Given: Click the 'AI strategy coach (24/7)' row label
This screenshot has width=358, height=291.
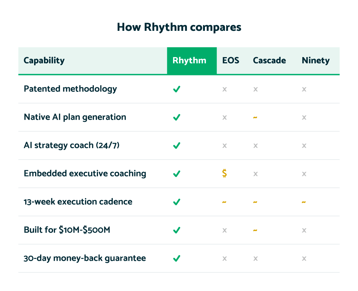Looking at the screenshot, I should point(71,145).
